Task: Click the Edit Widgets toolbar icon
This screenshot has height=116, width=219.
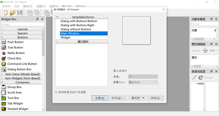Action: pos(47,13)
